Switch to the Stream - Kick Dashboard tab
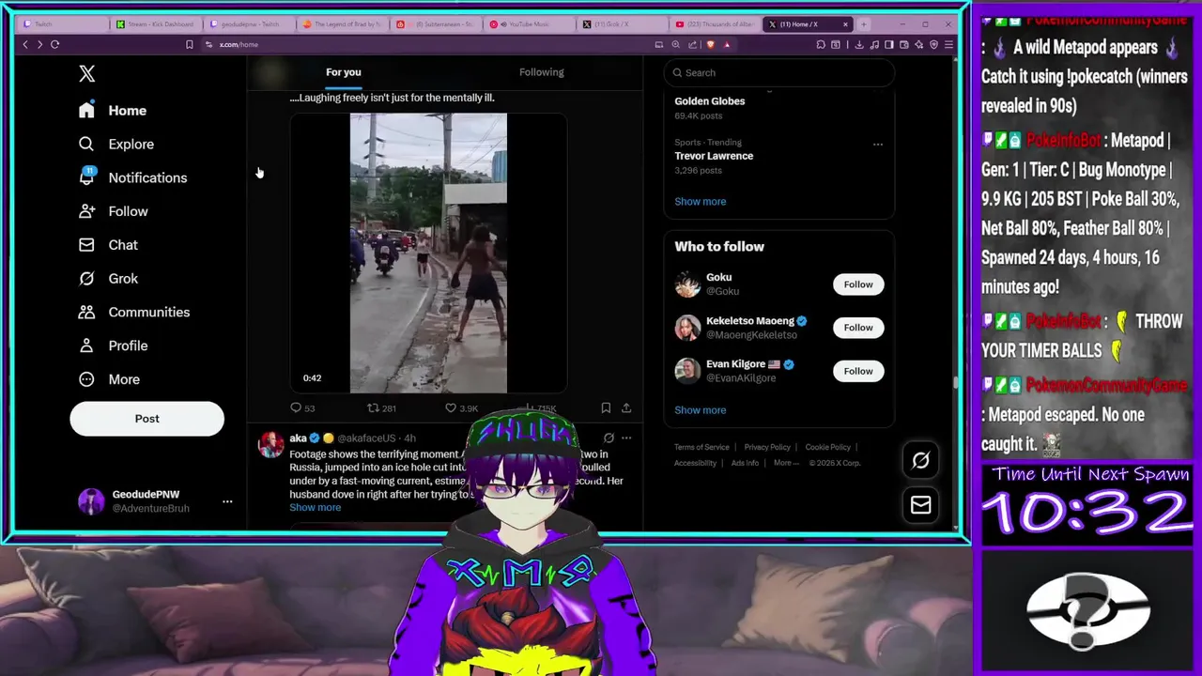 point(155,23)
